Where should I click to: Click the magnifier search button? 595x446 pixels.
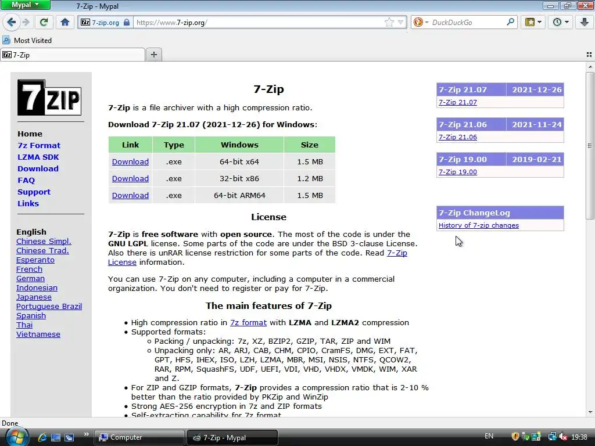coord(511,22)
